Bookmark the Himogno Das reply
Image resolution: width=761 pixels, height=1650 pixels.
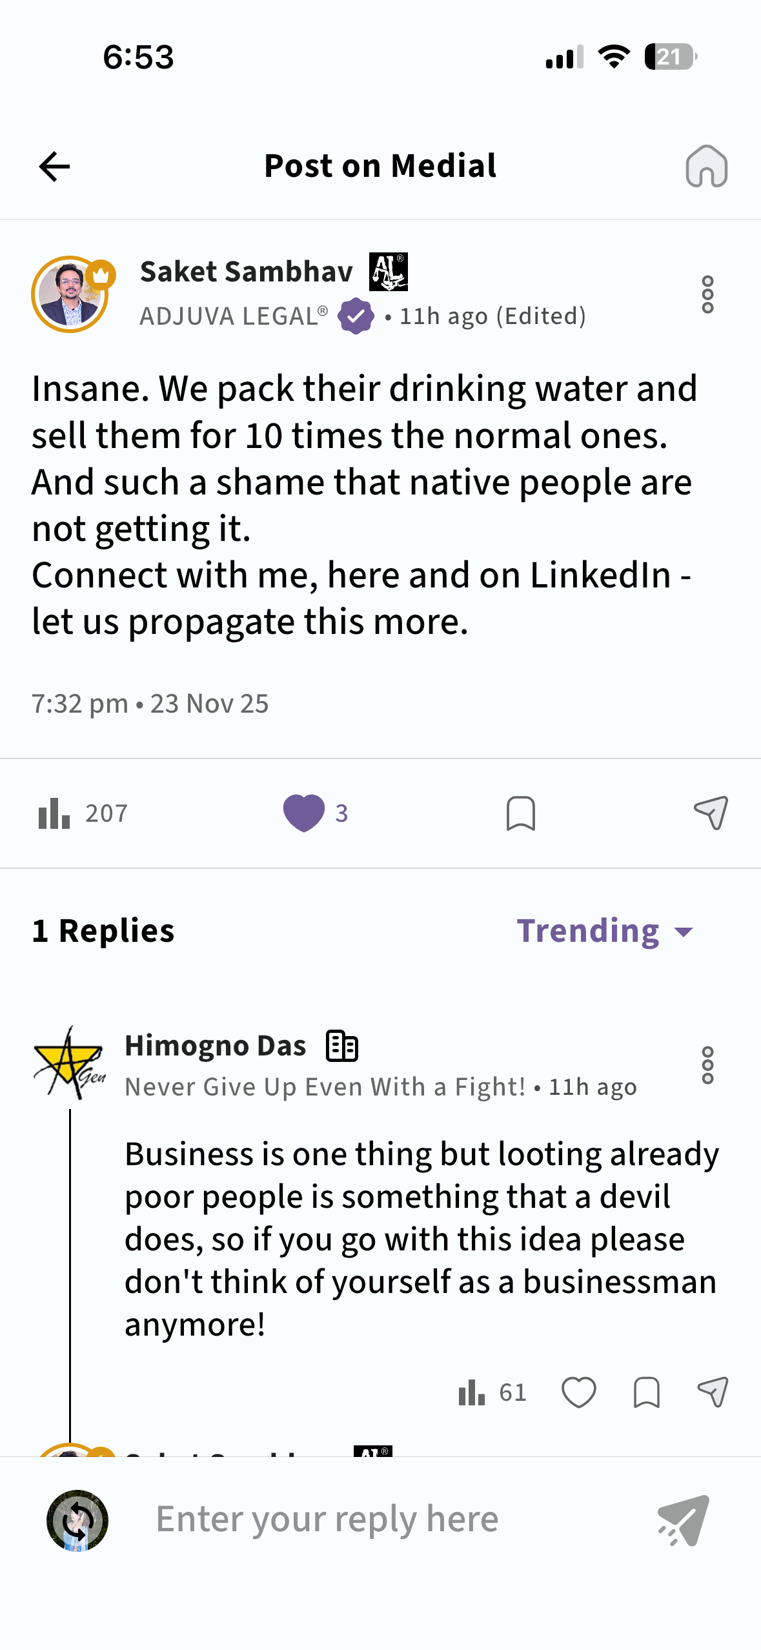(646, 1392)
